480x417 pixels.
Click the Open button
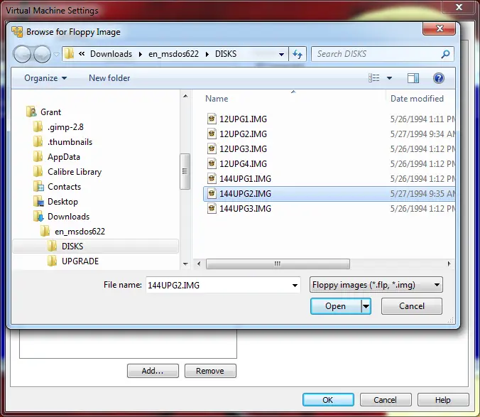click(336, 306)
